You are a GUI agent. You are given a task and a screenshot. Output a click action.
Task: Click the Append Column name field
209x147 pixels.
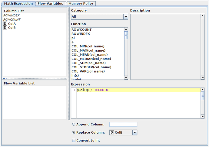tap(123, 124)
